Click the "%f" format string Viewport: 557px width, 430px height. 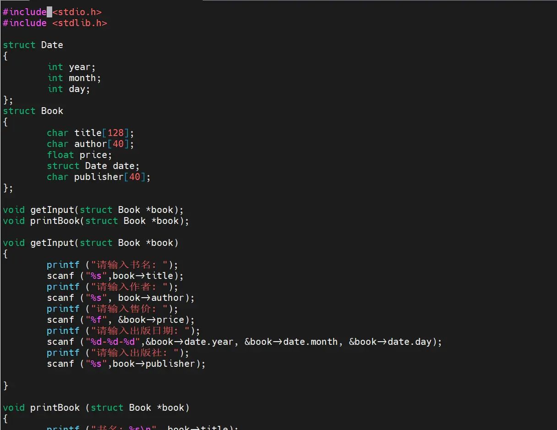coord(96,320)
